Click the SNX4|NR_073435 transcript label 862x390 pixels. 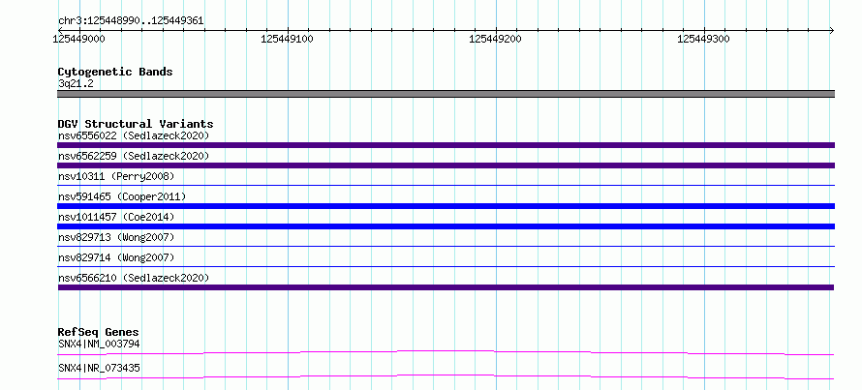(x=99, y=368)
